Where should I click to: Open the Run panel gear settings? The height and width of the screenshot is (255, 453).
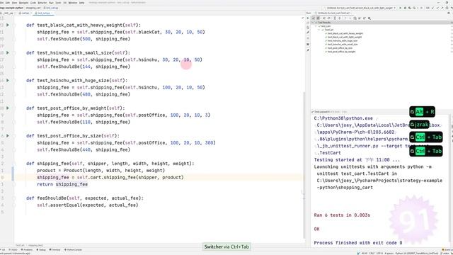[448, 13]
